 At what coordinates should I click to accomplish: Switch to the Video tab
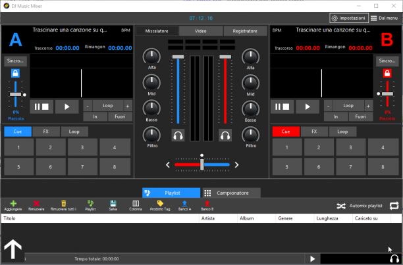(200, 31)
